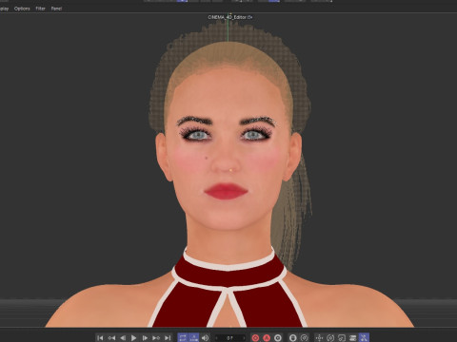
Task: Toggle the loop playback mode button
Action: (183, 338)
